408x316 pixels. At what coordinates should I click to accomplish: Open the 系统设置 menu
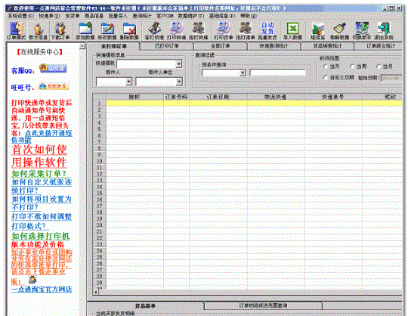click(21, 16)
